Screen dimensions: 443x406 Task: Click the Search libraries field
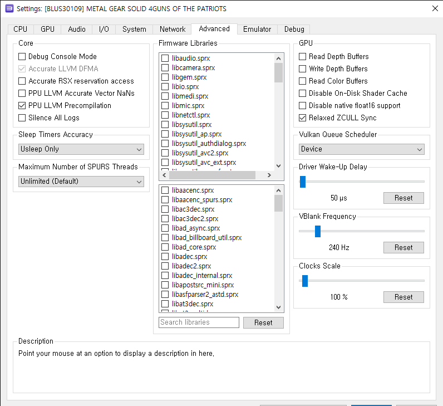click(199, 322)
